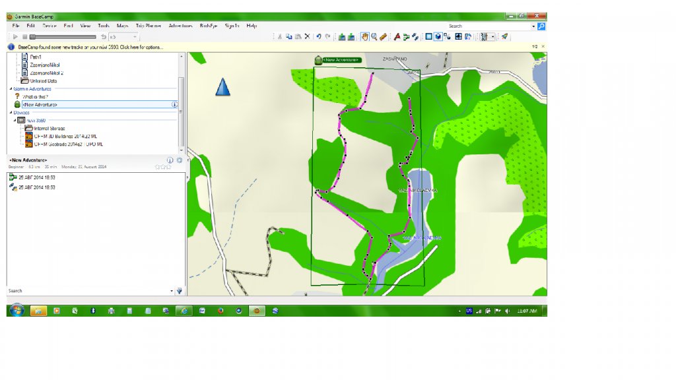Click the top-right Search input field
Viewport: 676px width, 380px height.
(x=489, y=26)
